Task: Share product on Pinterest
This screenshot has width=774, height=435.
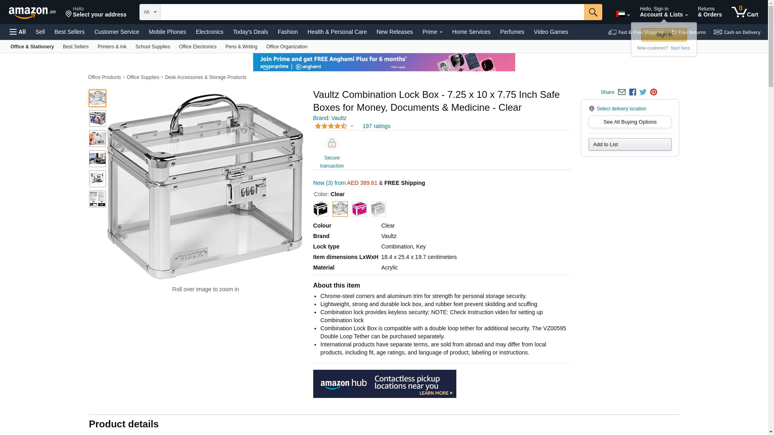Action: point(653,92)
